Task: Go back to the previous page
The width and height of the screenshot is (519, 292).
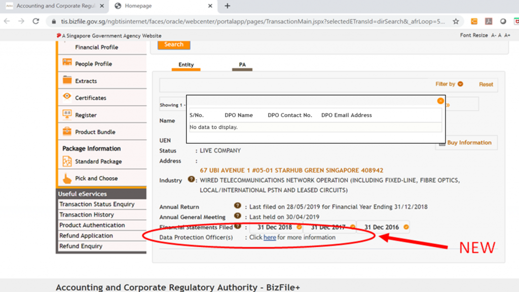Action: point(7,21)
